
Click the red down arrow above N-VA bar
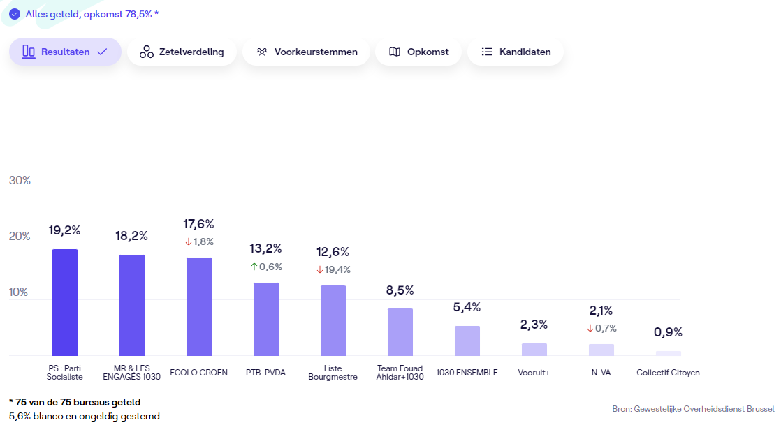(590, 328)
